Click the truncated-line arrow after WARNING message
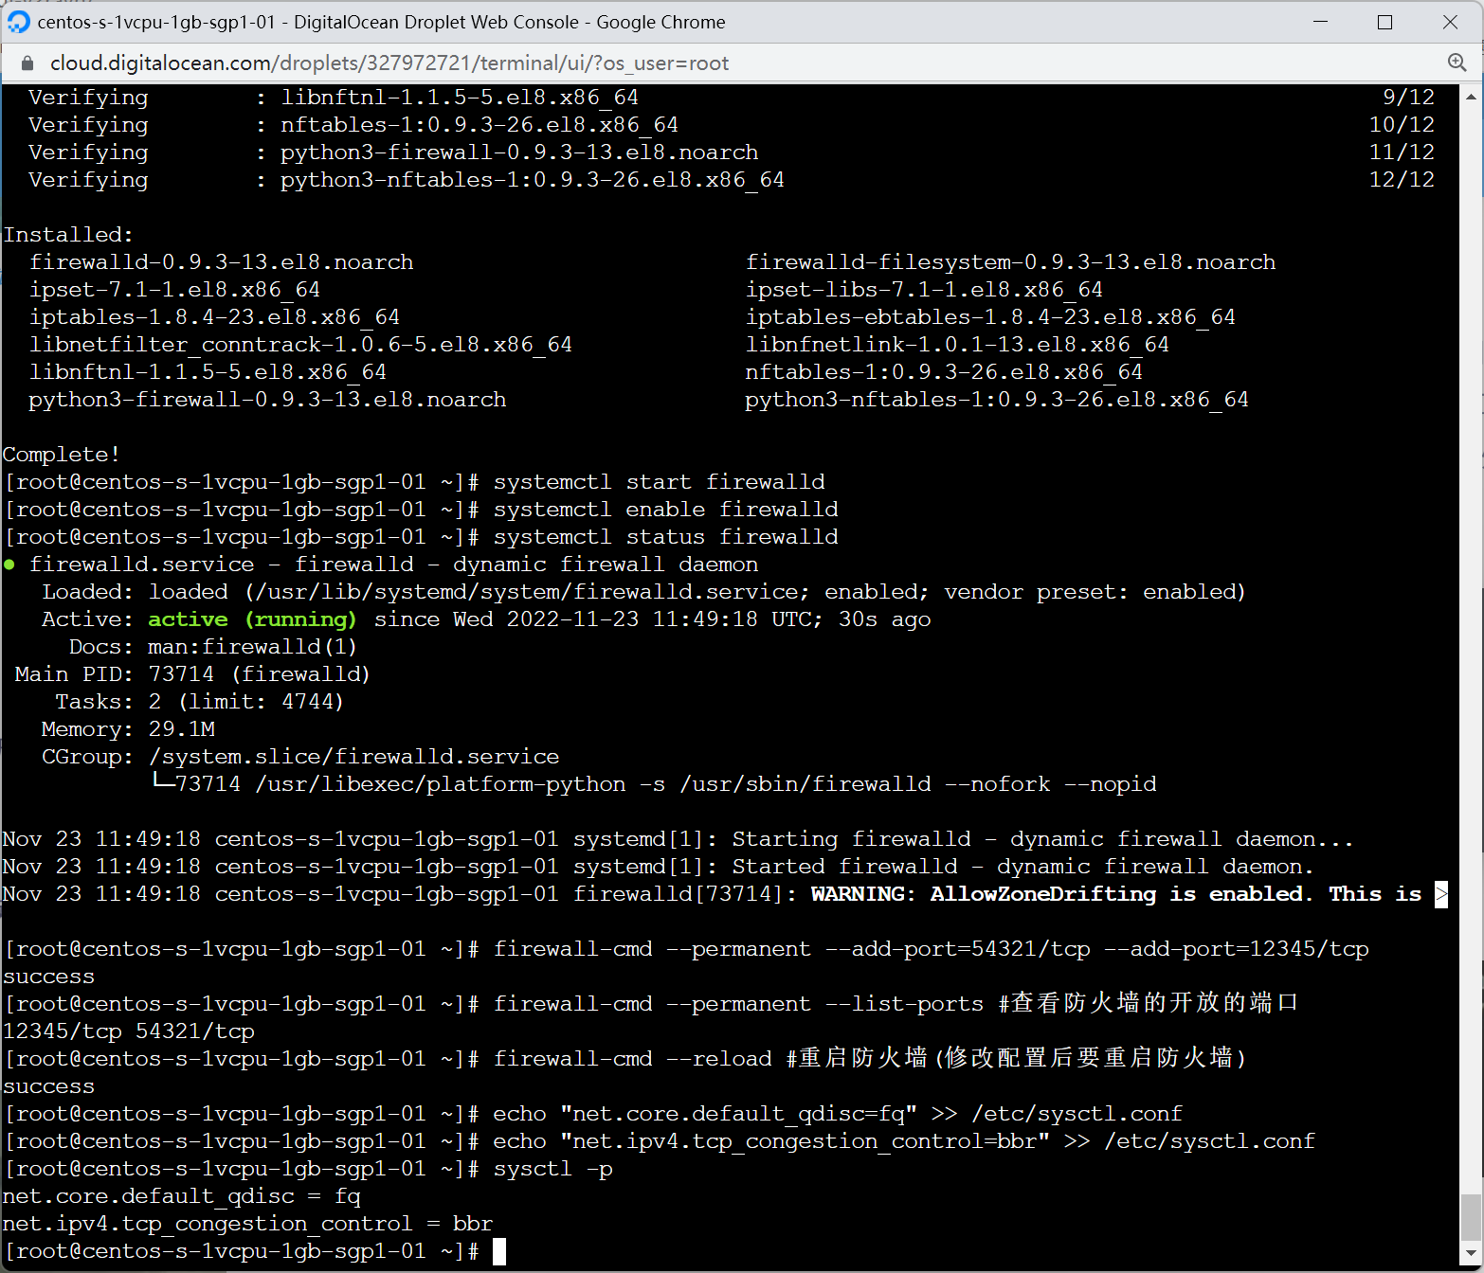 click(x=1440, y=894)
